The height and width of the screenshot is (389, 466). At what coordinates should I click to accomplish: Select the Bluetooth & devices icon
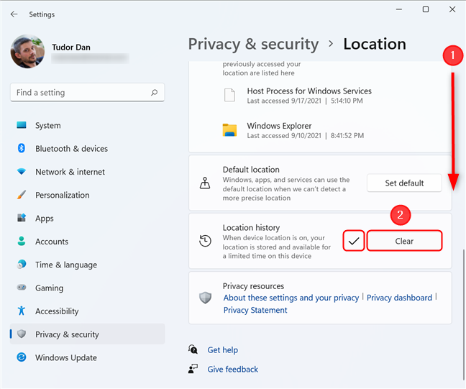click(22, 148)
